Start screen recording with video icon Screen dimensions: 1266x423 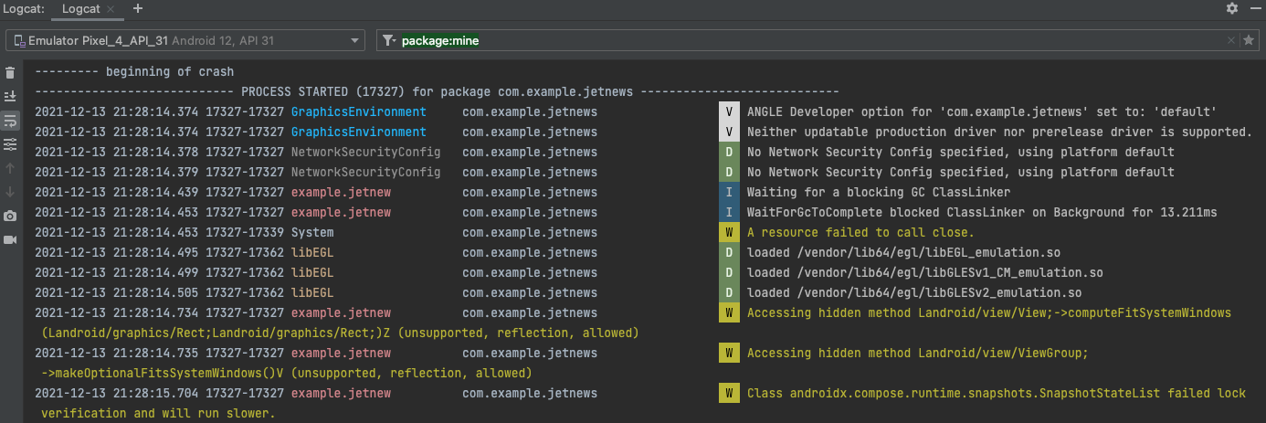pos(10,239)
